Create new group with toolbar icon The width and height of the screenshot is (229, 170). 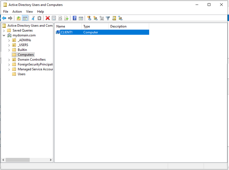point(95,18)
